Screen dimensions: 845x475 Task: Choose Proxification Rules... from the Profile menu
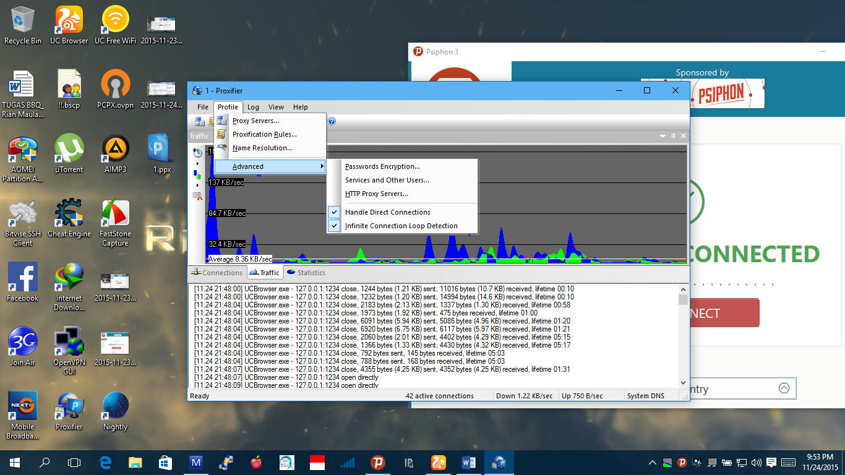pos(270,134)
